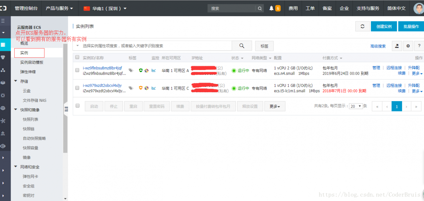This screenshot has height=201, width=424.
Task: Open the 支持与服务 menu
Action: [x=368, y=8]
